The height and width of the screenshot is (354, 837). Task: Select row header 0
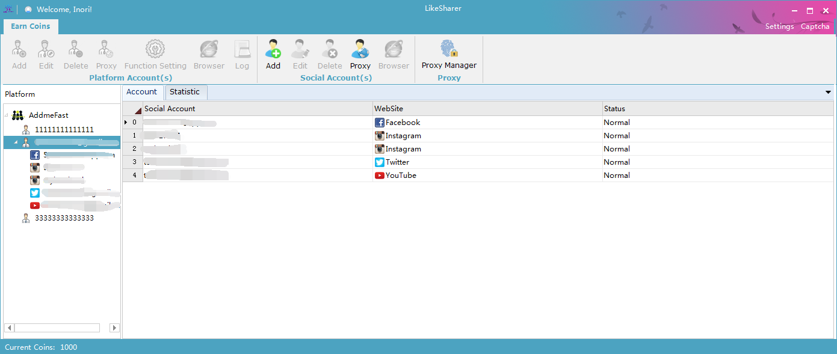point(133,123)
